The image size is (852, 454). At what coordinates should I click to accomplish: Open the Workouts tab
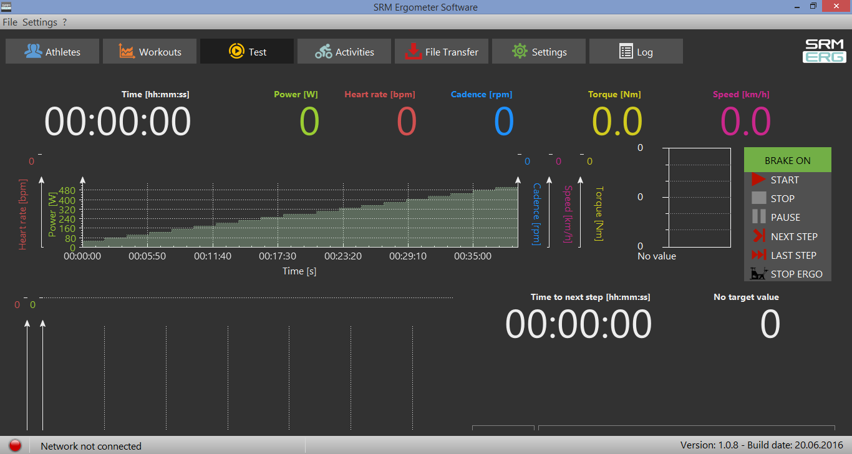click(x=150, y=51)
